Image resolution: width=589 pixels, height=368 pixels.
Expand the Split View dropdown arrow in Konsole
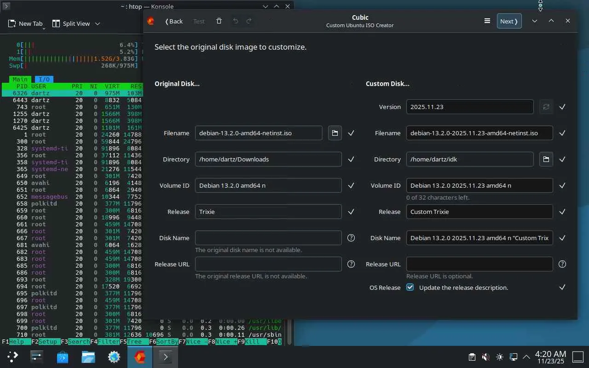[x=97, y=23]
